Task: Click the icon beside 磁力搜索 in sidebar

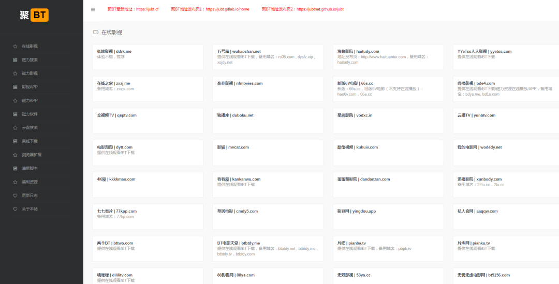Action: click(x=16, y=59)
